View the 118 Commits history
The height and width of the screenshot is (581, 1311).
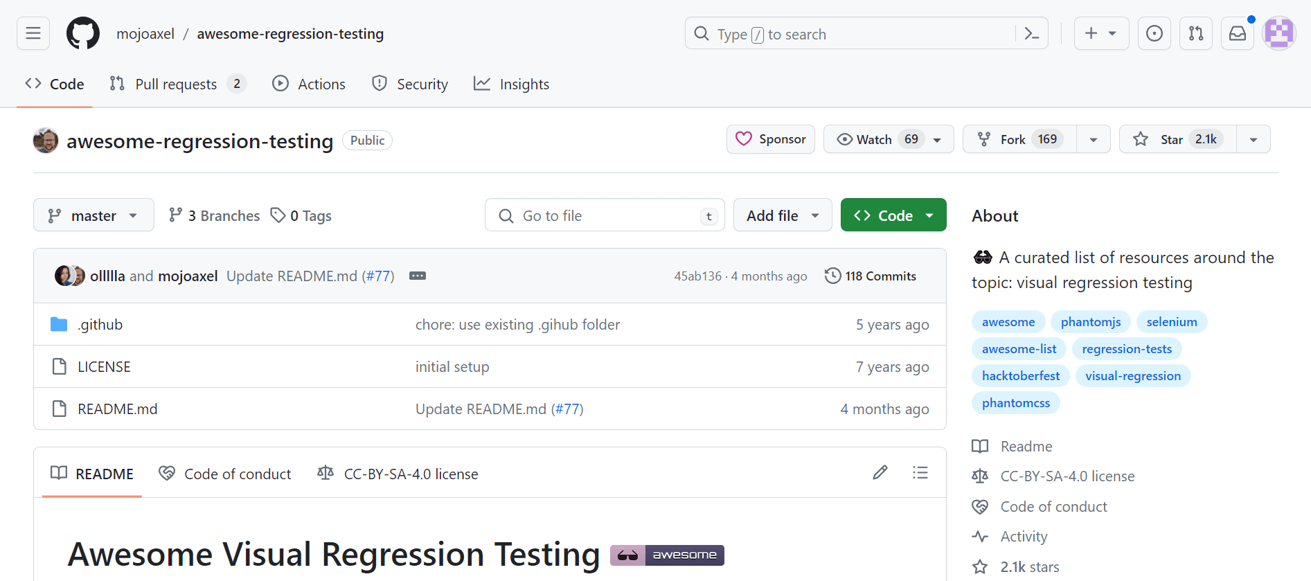[871, 276]
